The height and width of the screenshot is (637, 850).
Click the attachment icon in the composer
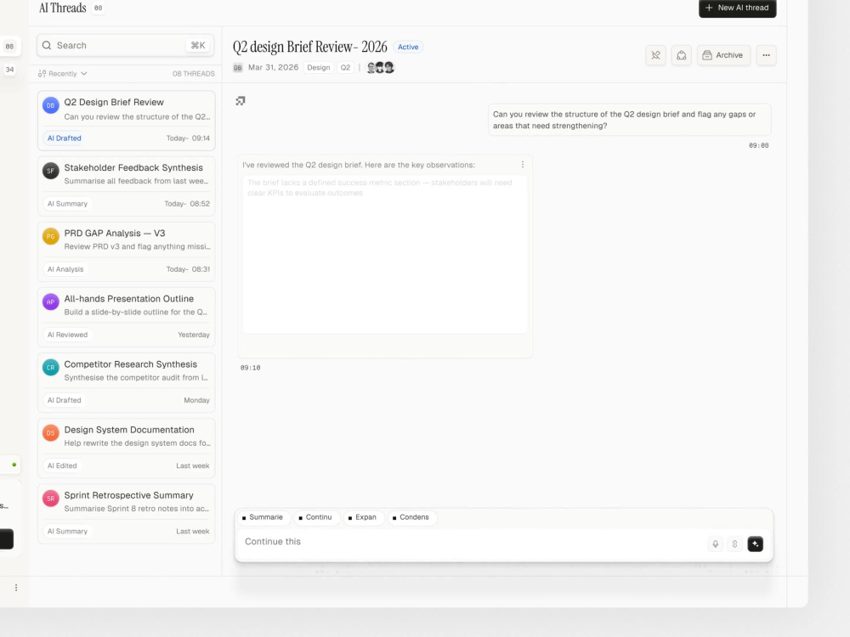(734, 544)
